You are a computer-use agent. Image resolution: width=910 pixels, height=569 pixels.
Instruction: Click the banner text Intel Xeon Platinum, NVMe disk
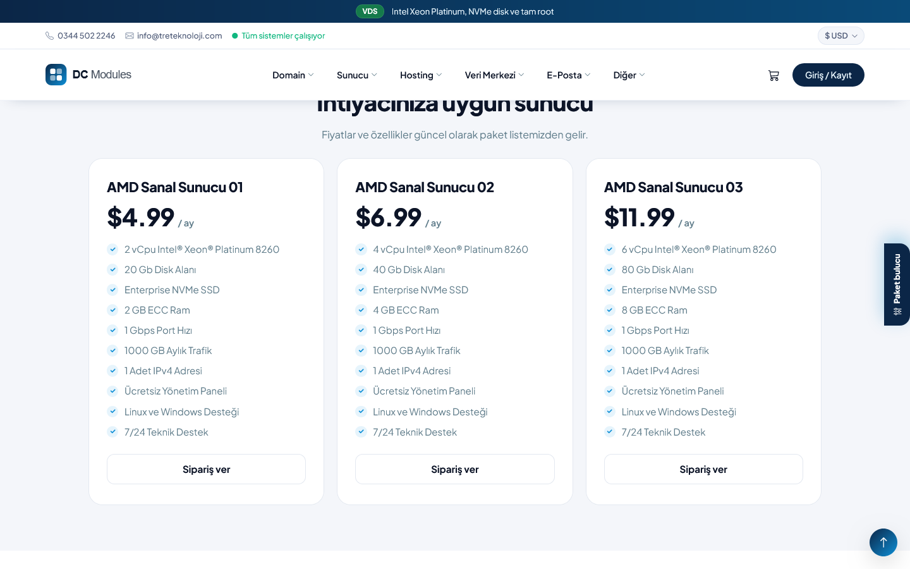click(x=473, y=11)
